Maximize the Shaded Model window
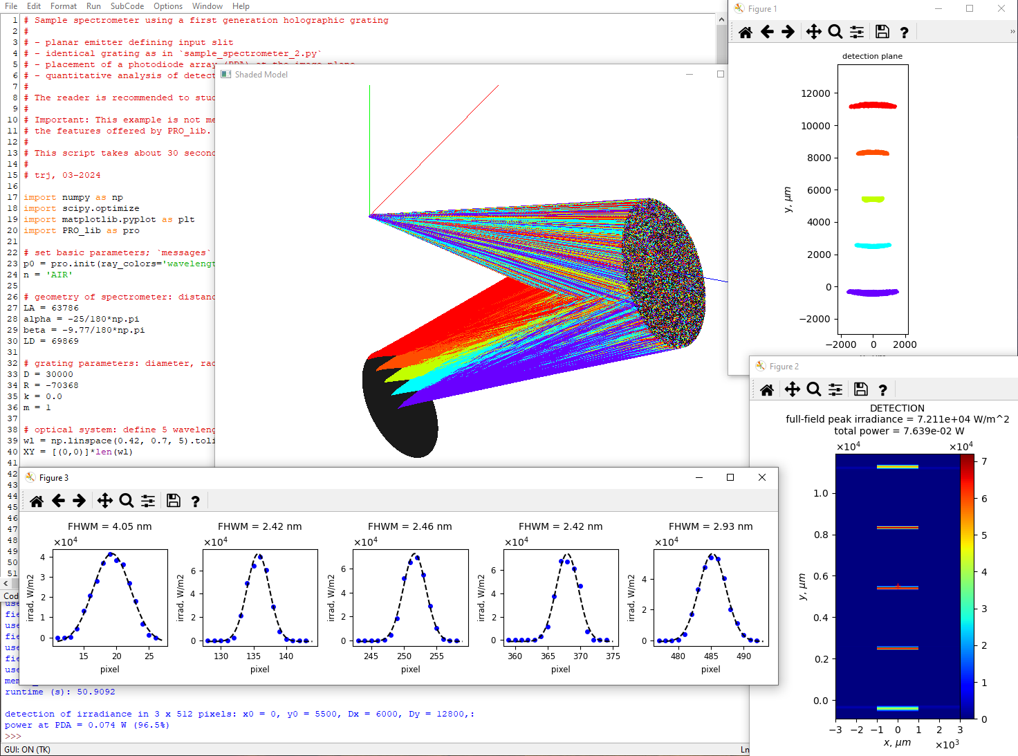Screen dimensions: 1018x756 (x=721, y=74)
